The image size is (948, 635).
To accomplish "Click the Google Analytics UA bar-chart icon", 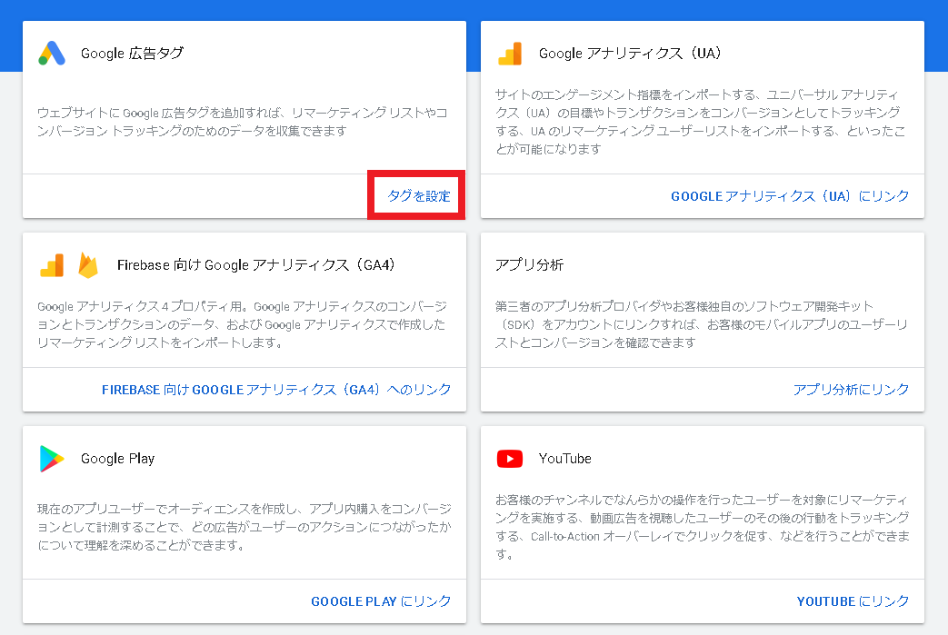I will pyautogui.click(x=510, y=54).
